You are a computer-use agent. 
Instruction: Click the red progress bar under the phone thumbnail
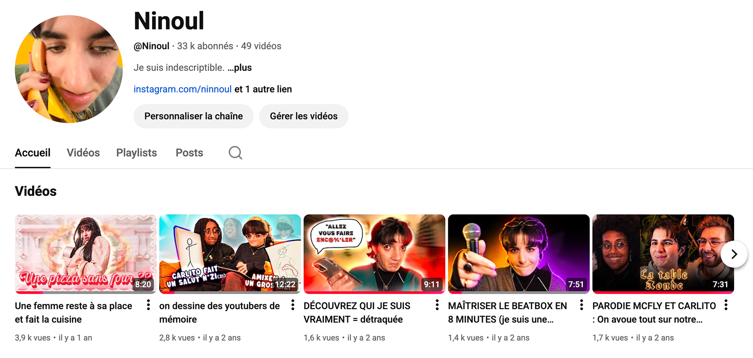[374, 292]
